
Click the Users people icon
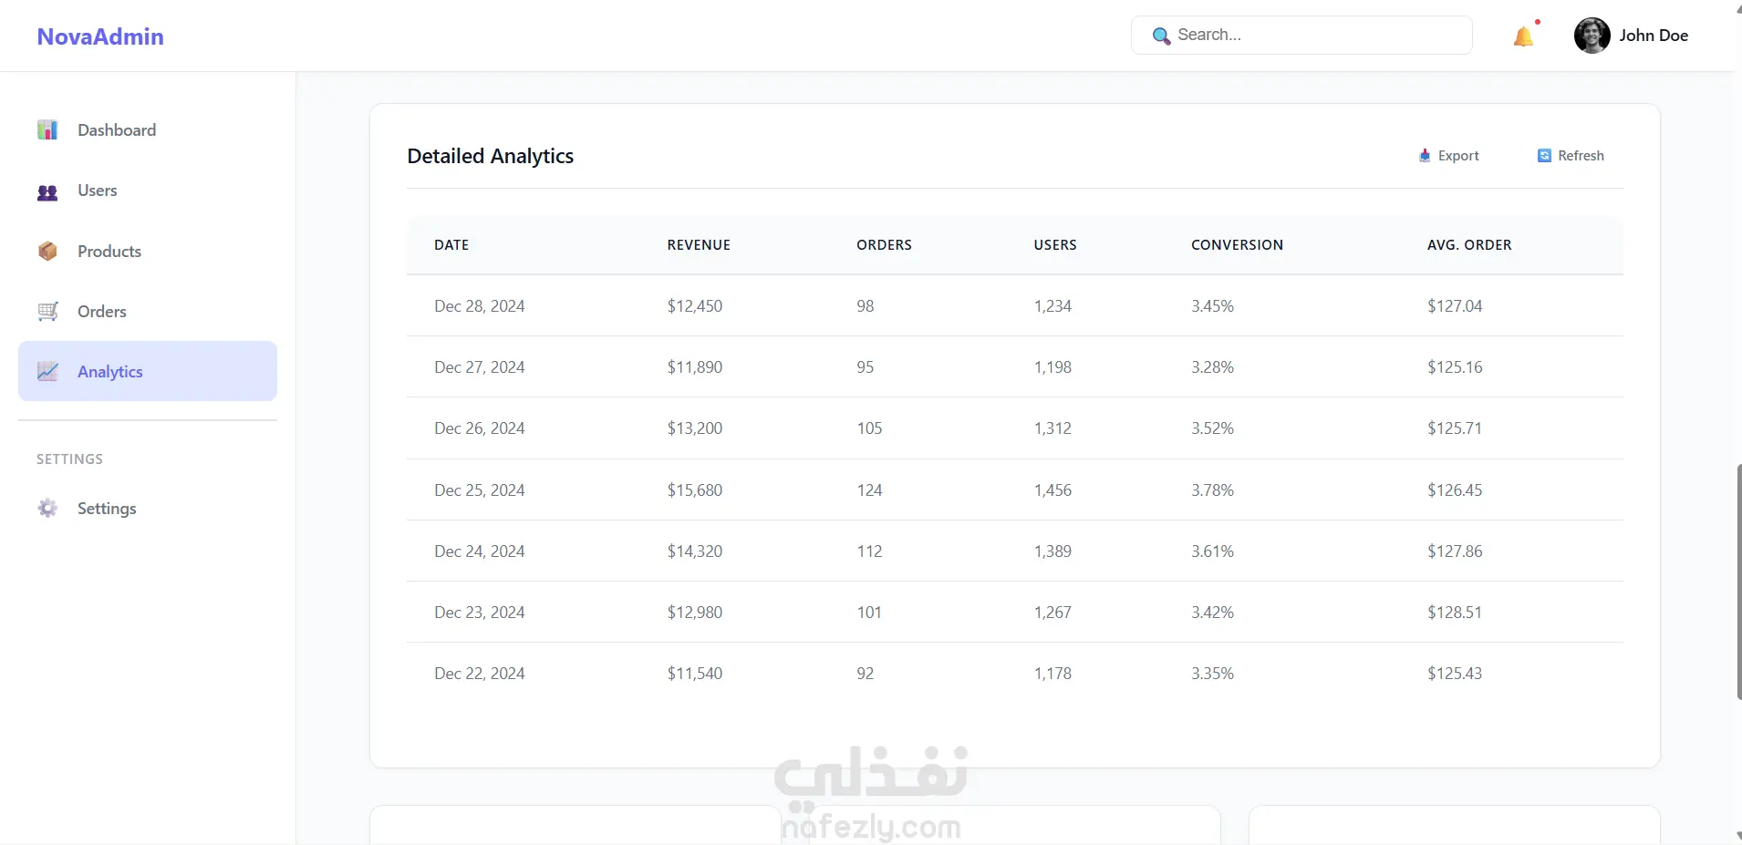[47, 191]
